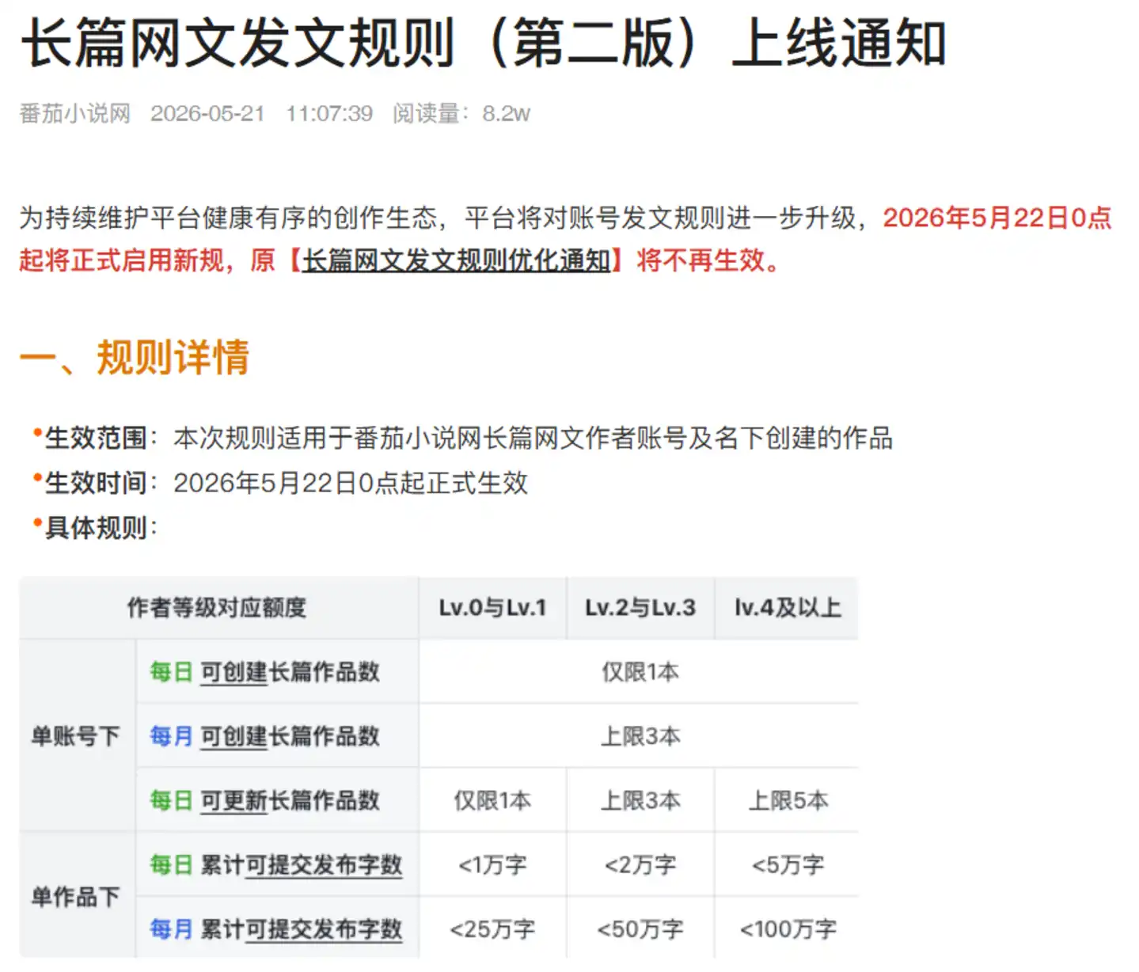Click the <2万字 cell

coord(640,864)
